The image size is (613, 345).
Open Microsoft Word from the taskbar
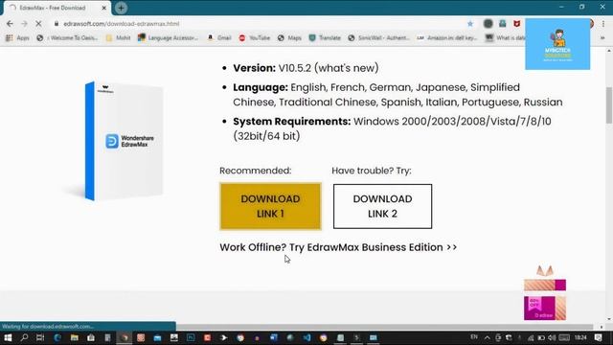[x=274, y=337]
